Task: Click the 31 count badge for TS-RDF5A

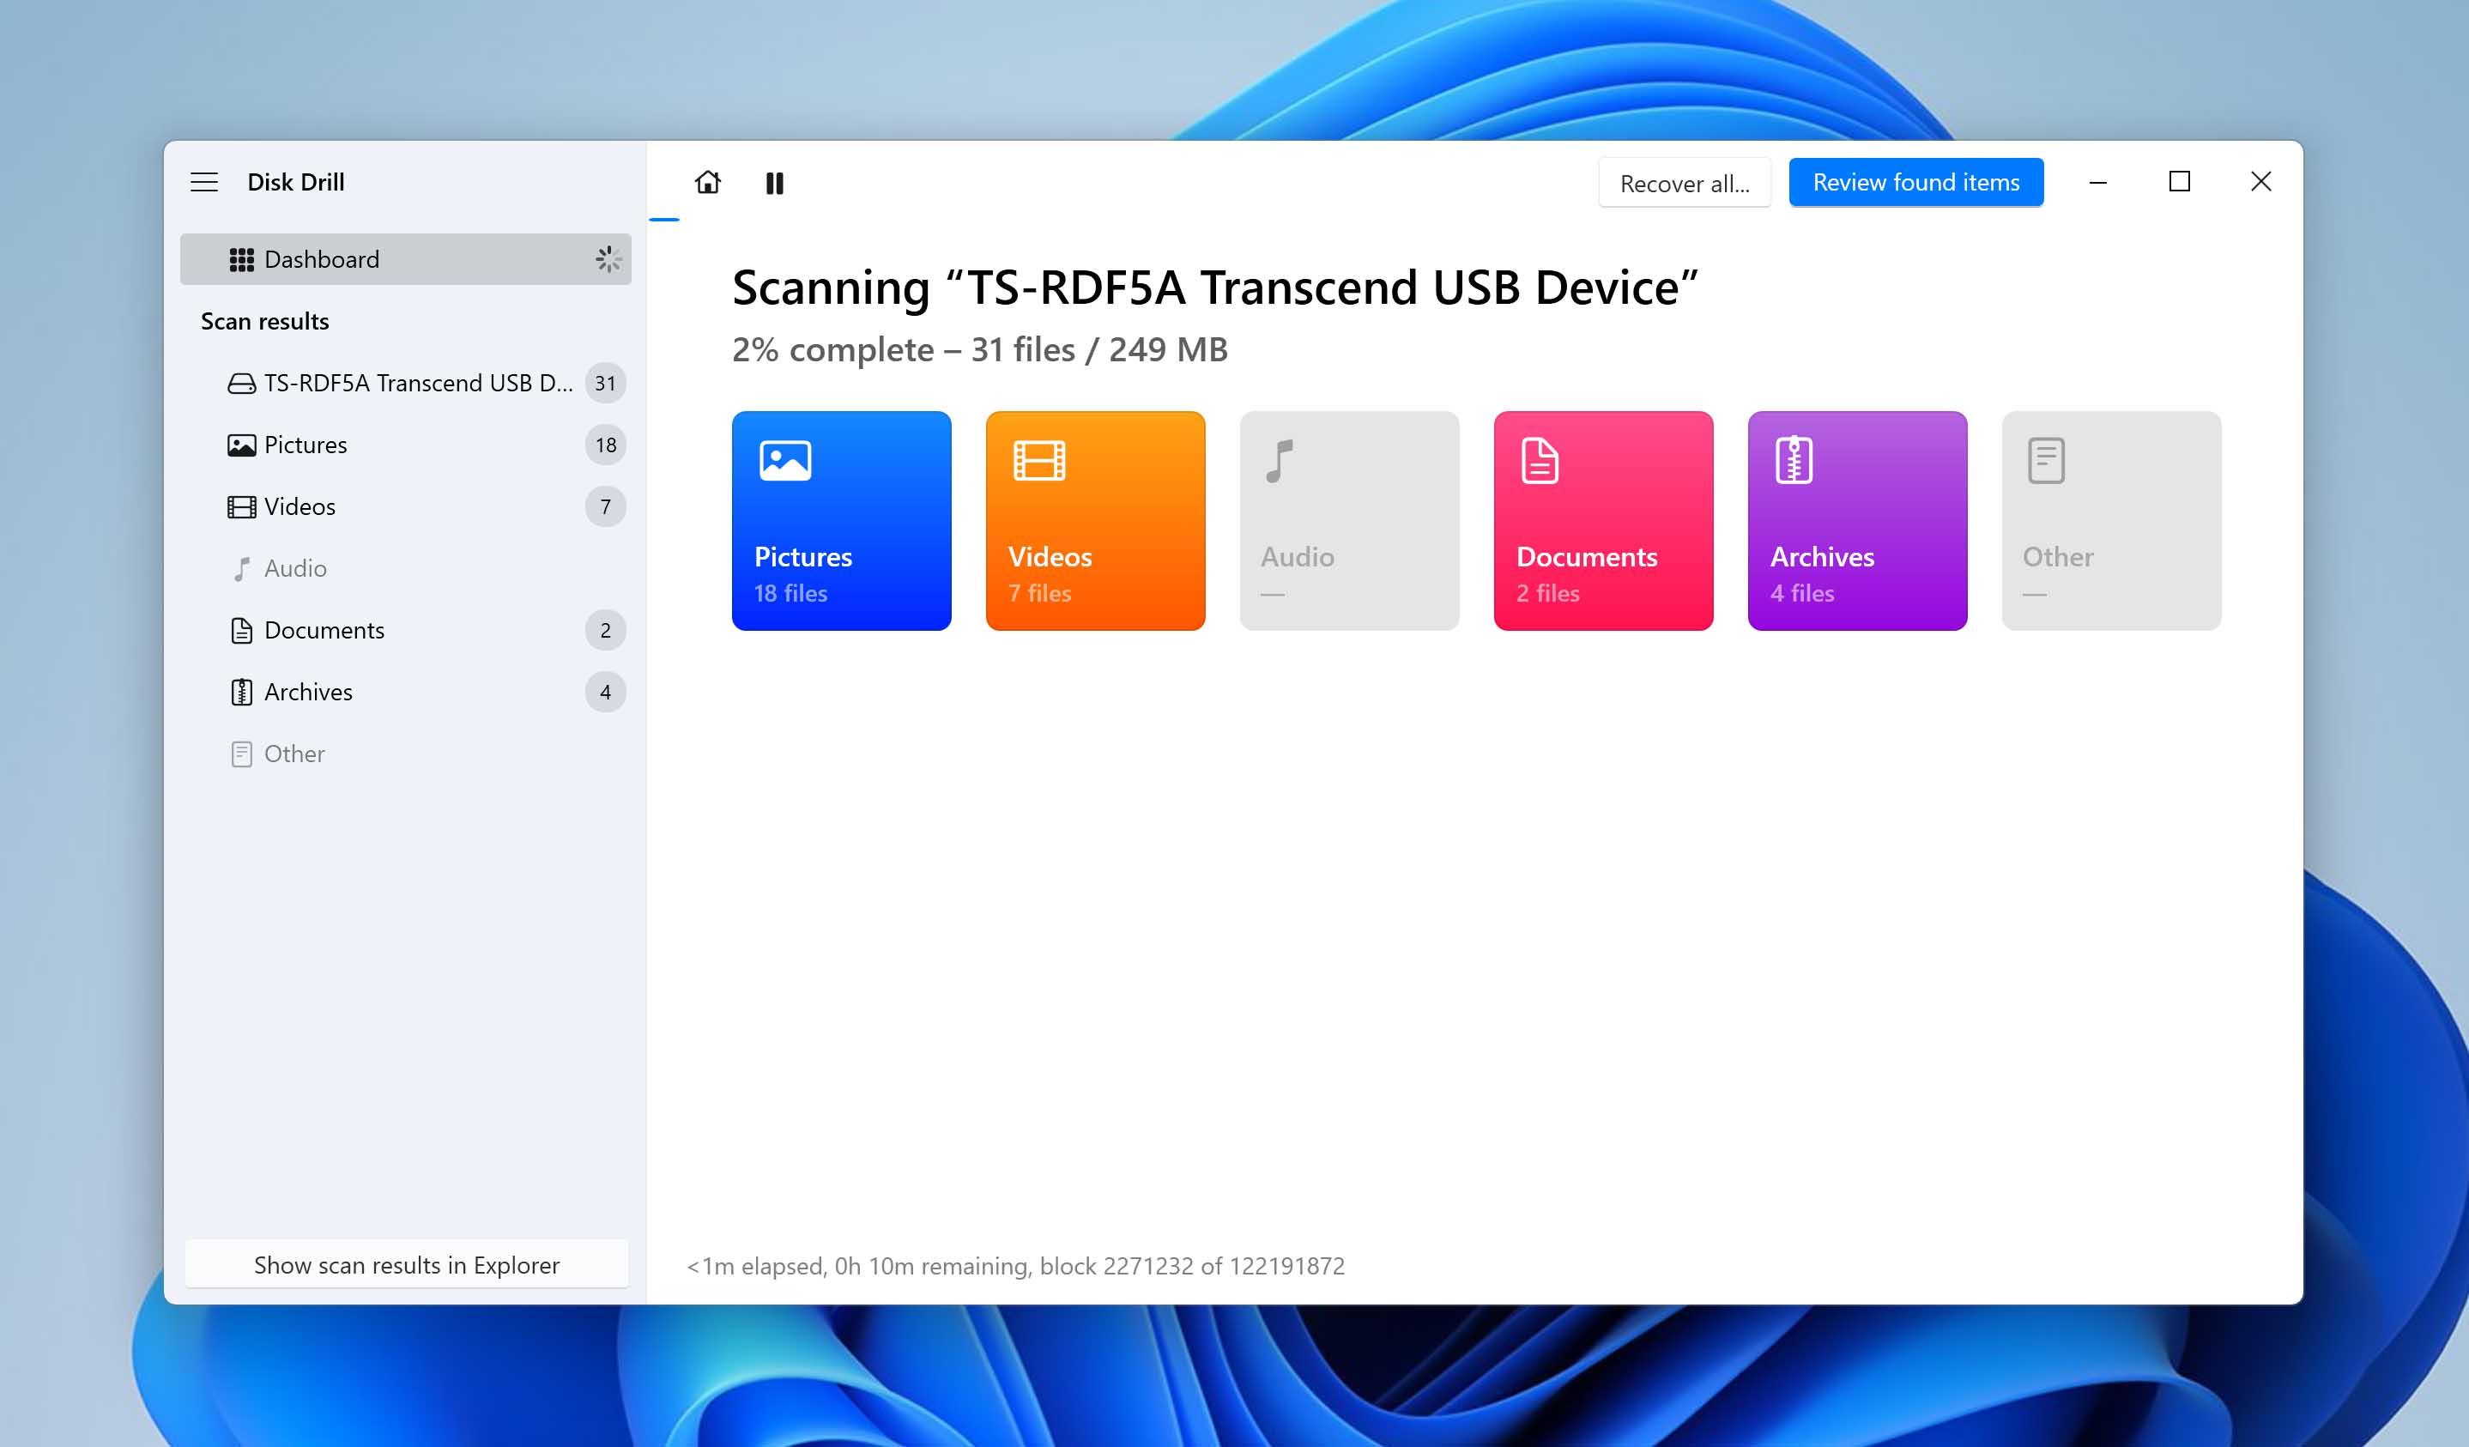Action: [606, 383]
